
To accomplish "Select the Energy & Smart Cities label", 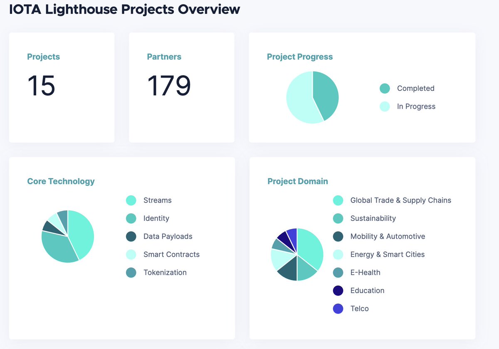I will point(388,254).
